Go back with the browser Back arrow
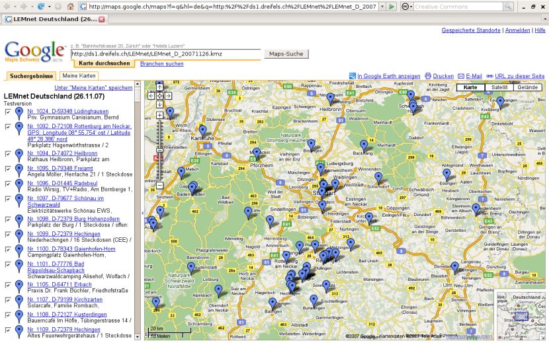Image resolution: width=549 pixels, height=343 pixels. click(7, 7)
